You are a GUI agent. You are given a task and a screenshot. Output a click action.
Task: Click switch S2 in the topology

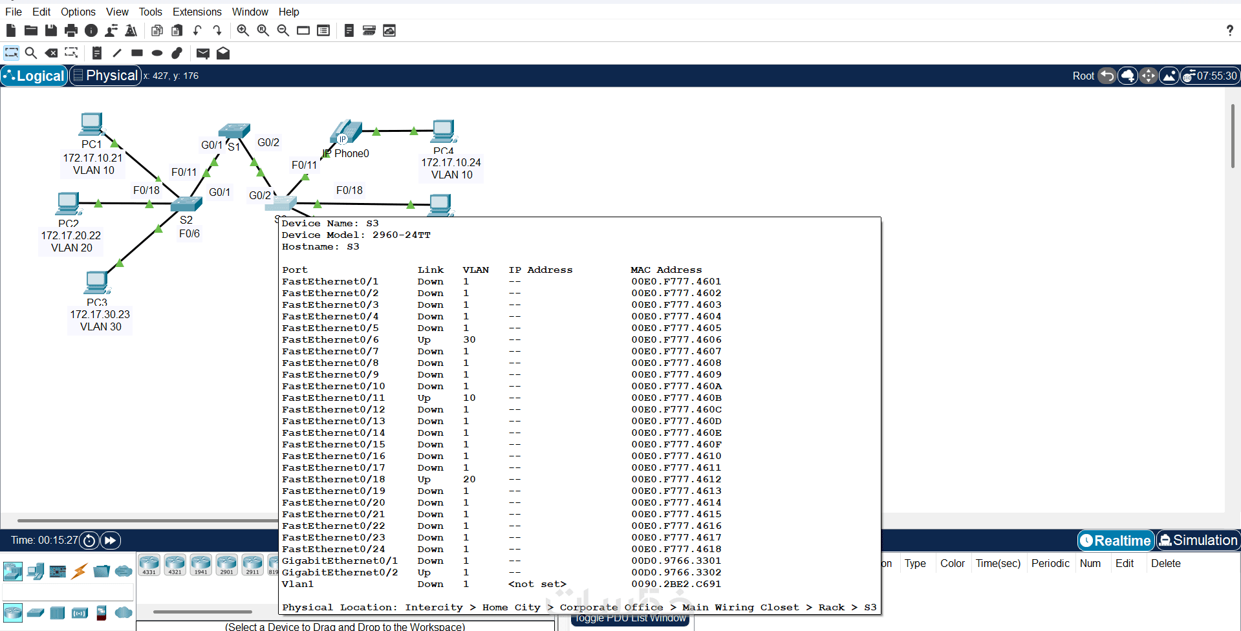tap(186, 204)
